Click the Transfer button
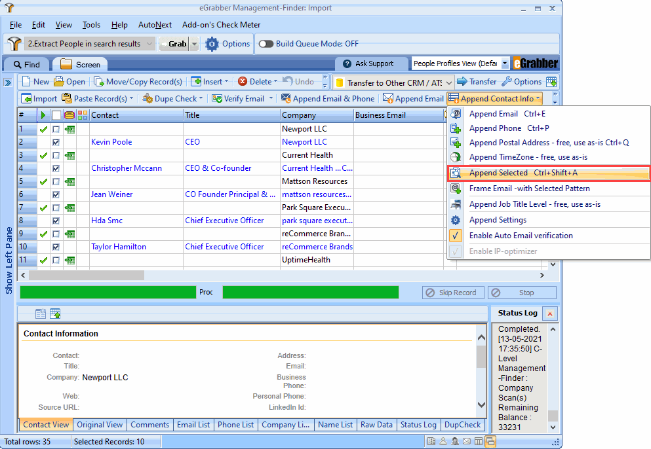This screenshot has height=449, width=651. click(477, 82)
